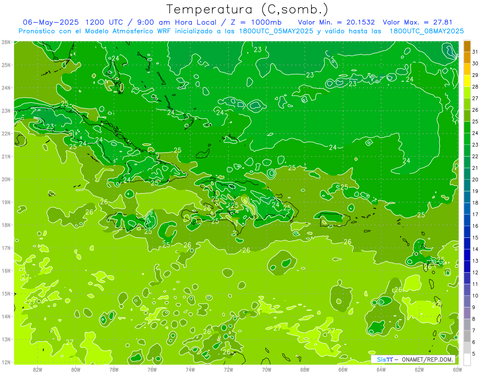The width and height of the screenshot is (486, 375).
Task: Click the latitude axis label '16N'
Action: tap(6, 271)
